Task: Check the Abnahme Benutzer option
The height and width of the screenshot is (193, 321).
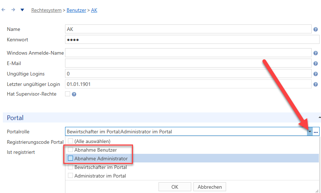Action: 70,150
